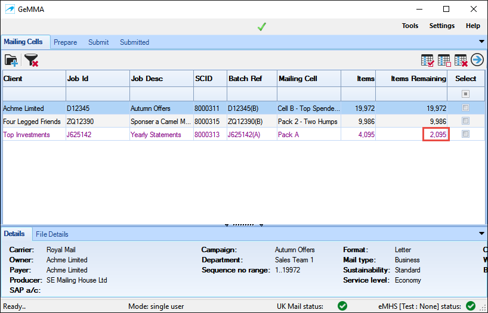Switch to the File Details tab
The height and width of the screenshot is (313, 488).
(x=52, y=234)
